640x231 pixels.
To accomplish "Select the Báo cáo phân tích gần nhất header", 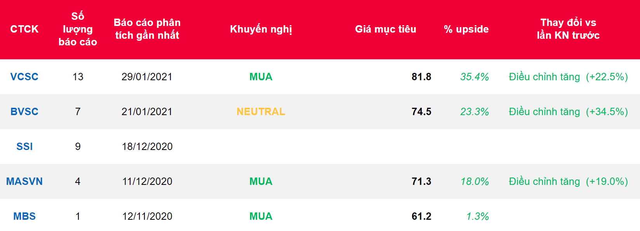I will coord(147,29).
